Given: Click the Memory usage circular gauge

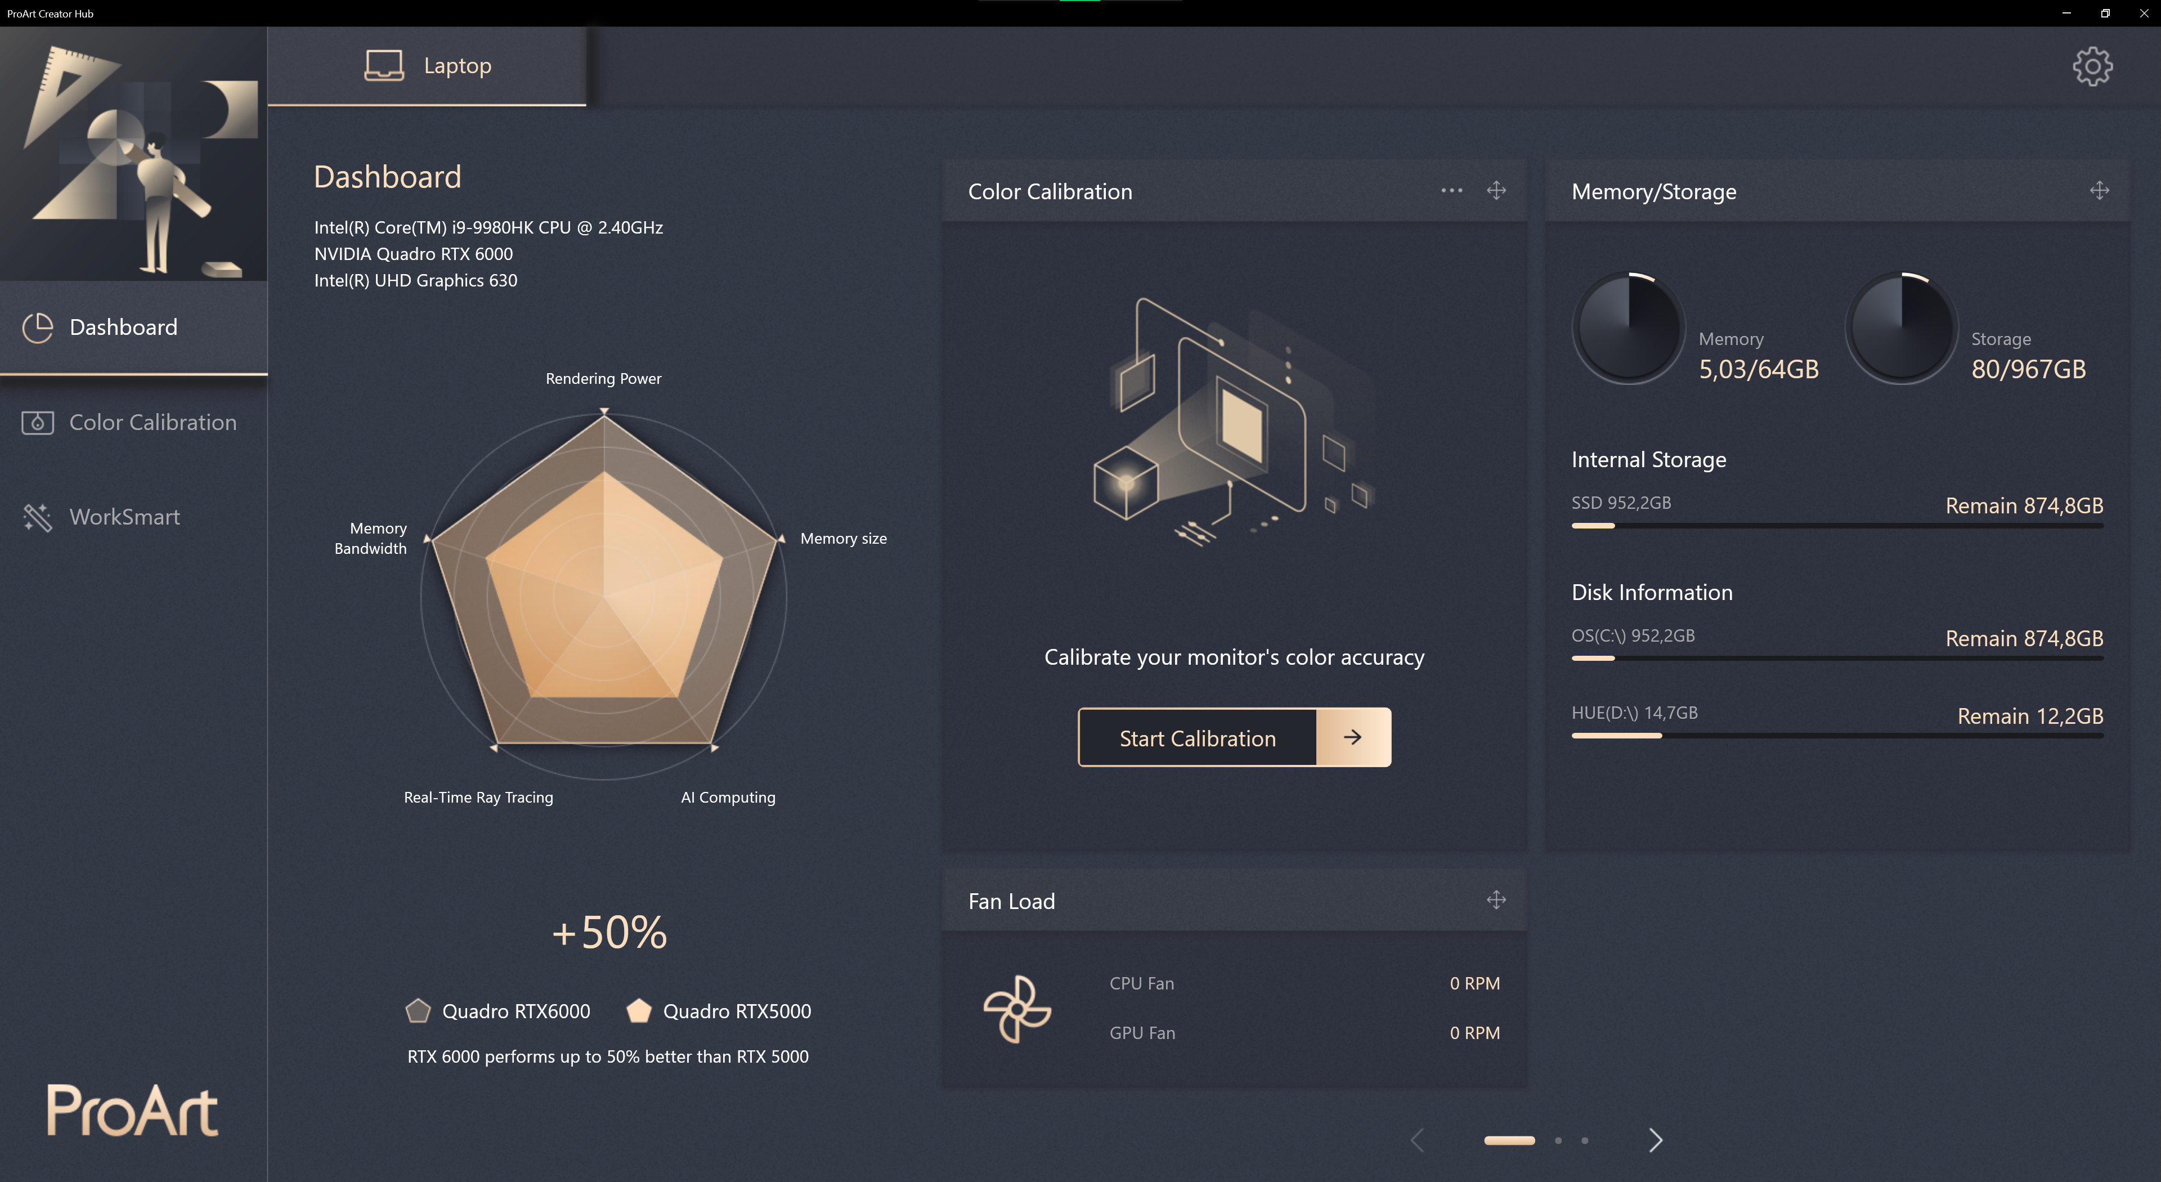Looking at the screenshot, I should (1628, 328).
